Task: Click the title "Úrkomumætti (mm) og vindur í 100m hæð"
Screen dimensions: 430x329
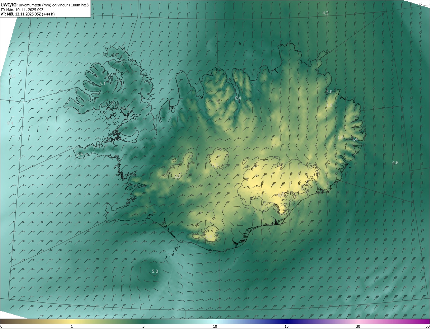Action: click(53, 5)
